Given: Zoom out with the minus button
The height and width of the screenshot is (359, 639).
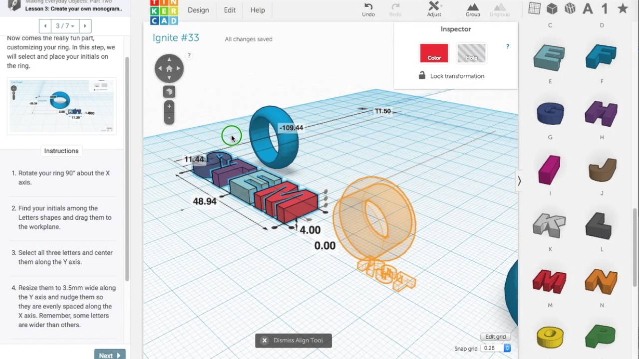Looking at the screenshot, I should pos(169,118).
